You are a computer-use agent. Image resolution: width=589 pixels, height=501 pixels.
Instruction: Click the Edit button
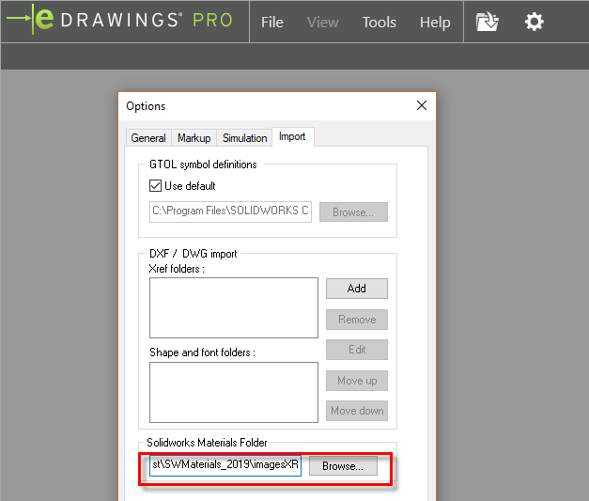point(356,350)
